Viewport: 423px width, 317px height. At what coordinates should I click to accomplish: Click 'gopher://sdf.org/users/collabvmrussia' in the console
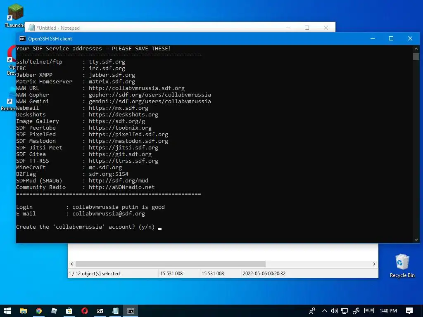[150, 95]
